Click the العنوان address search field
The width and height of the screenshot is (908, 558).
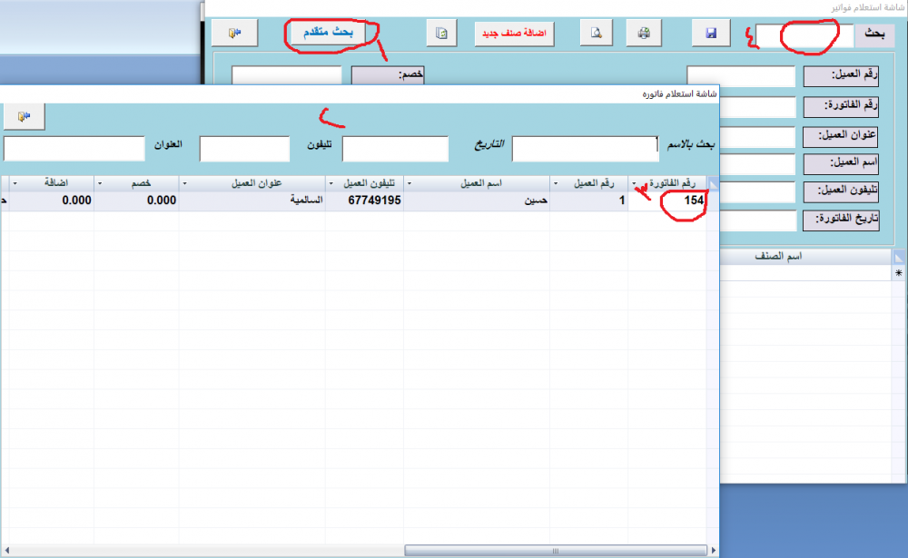tap(74, 148)
